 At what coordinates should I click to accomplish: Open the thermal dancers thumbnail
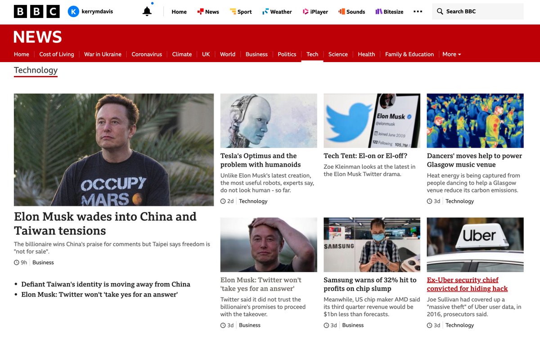tap(475, 121)
